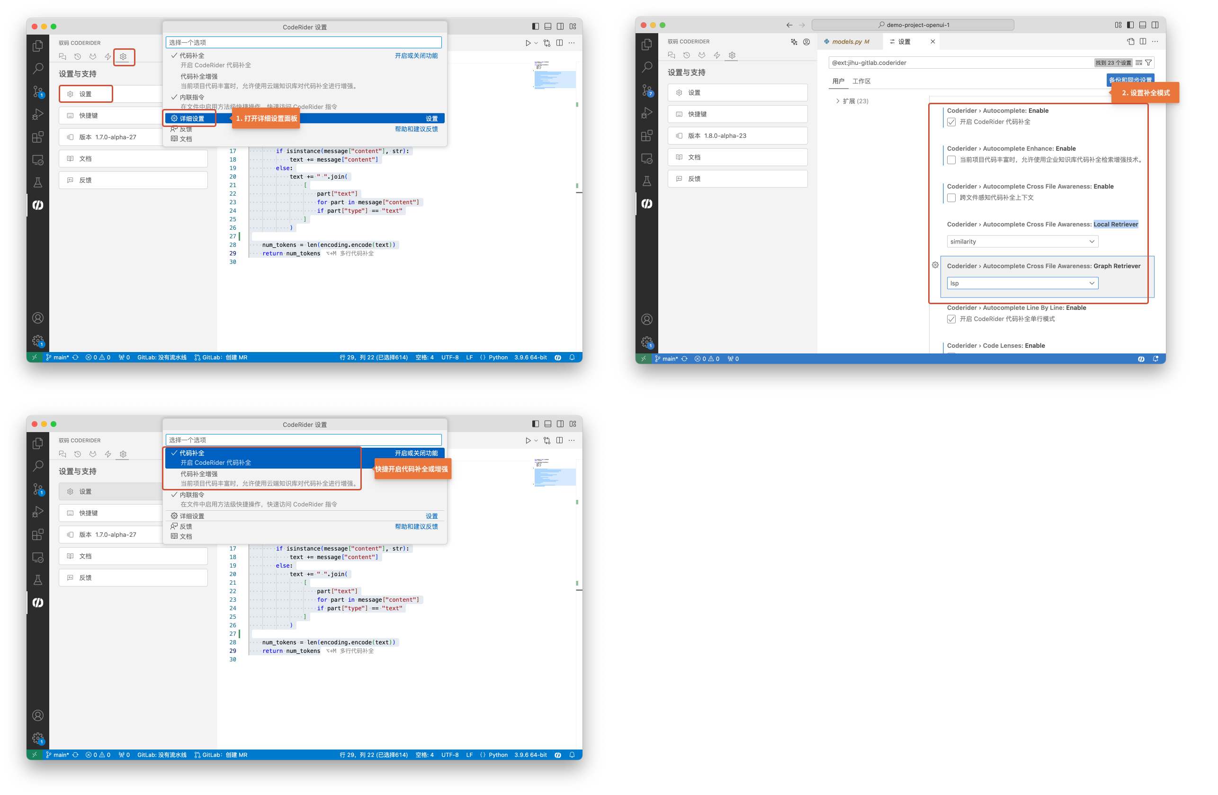
Task: Toggle 代码补全 option in upper-left quick pick
Action: tap(304, 60)
